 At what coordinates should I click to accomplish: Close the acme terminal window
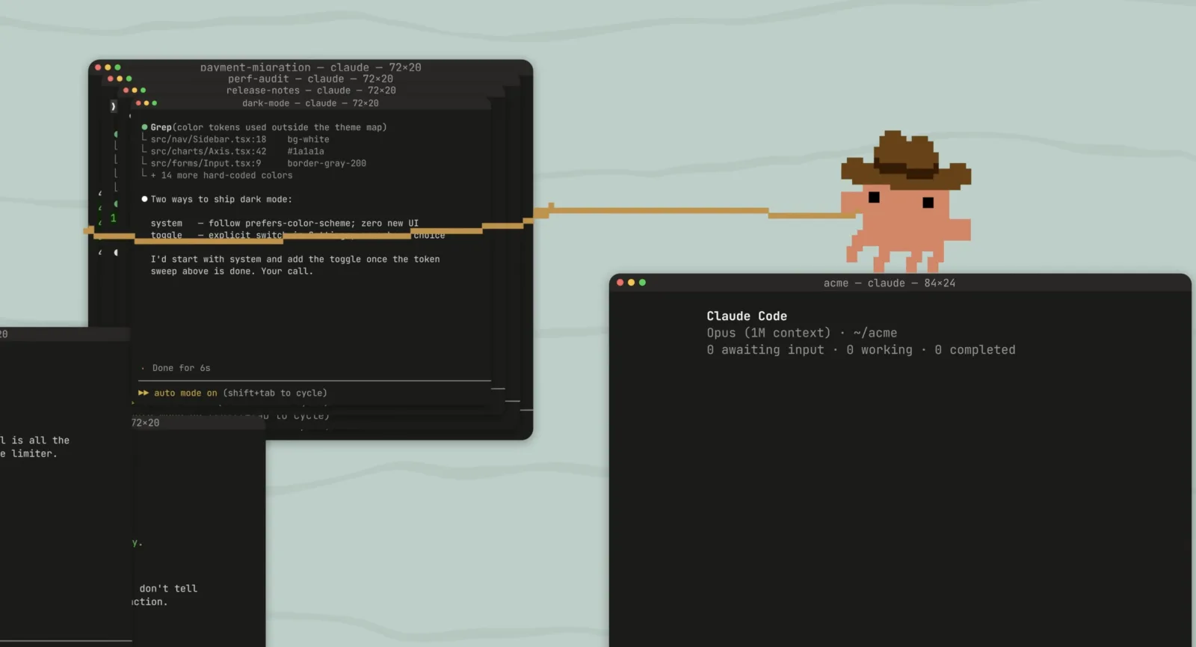pos(620,283)
